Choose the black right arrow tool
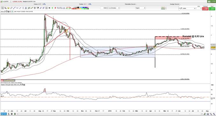 pos(49,8)
